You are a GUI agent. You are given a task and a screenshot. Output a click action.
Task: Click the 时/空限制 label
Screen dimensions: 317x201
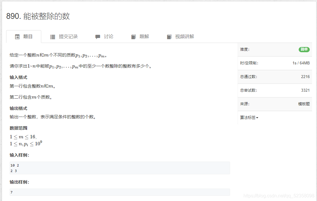point(249,63)
